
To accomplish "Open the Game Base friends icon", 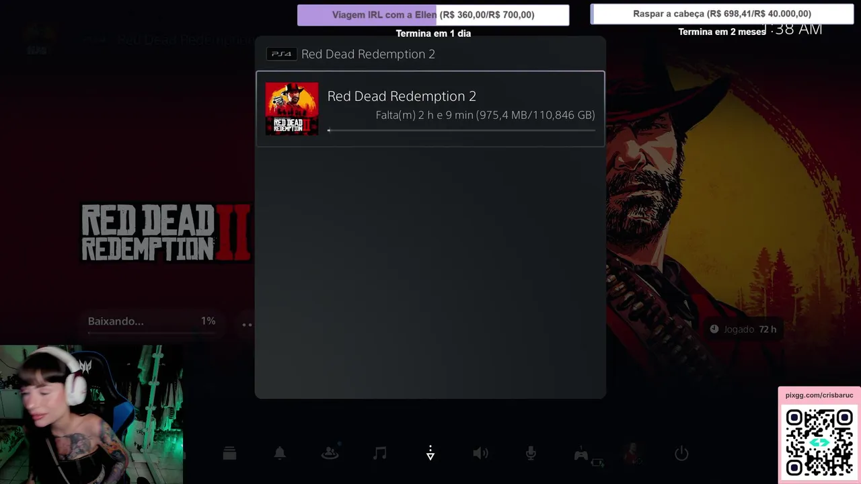I will pyautogui.click(x=330, y=454).
